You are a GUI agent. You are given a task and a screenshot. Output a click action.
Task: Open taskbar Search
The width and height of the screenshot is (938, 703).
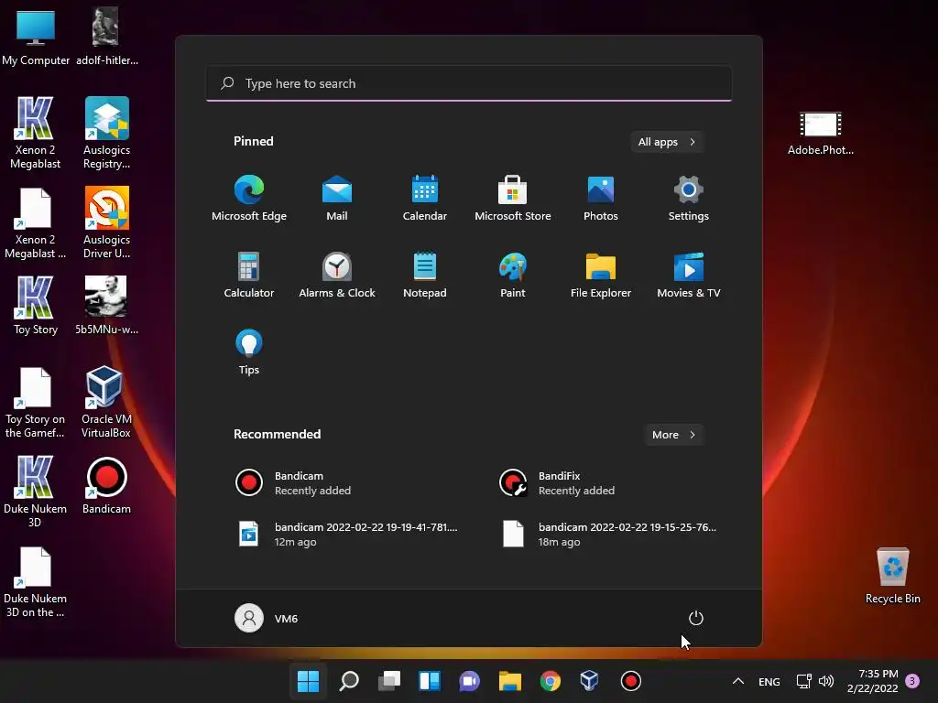(349, 681)
